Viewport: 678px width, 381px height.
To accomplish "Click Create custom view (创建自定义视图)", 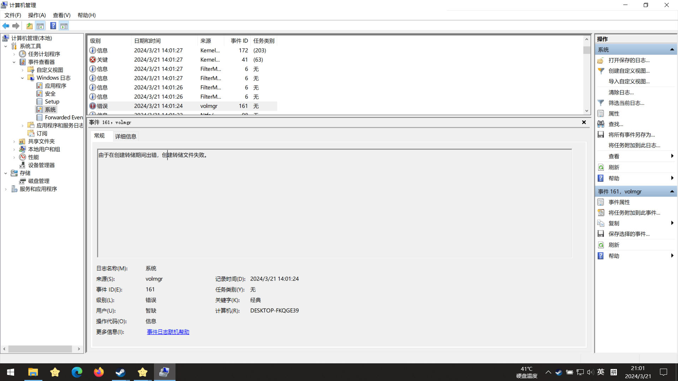I will 629,71.
